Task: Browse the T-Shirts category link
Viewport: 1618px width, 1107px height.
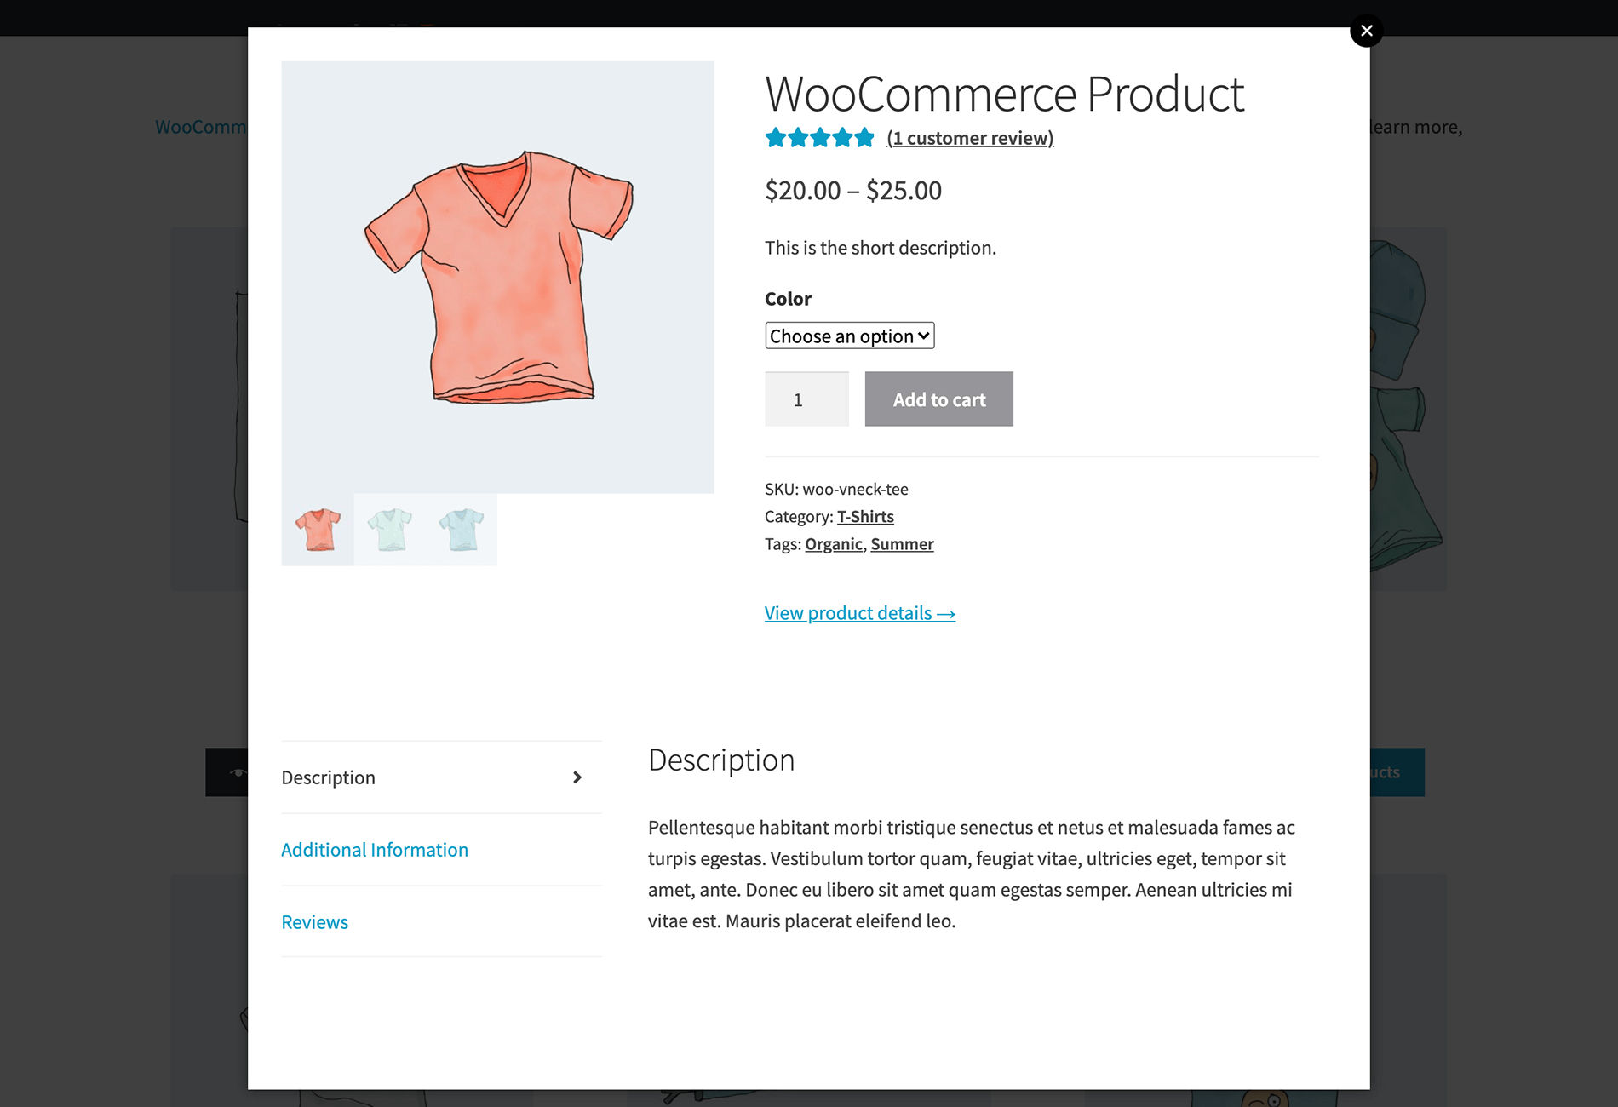Action: [864, 516]
